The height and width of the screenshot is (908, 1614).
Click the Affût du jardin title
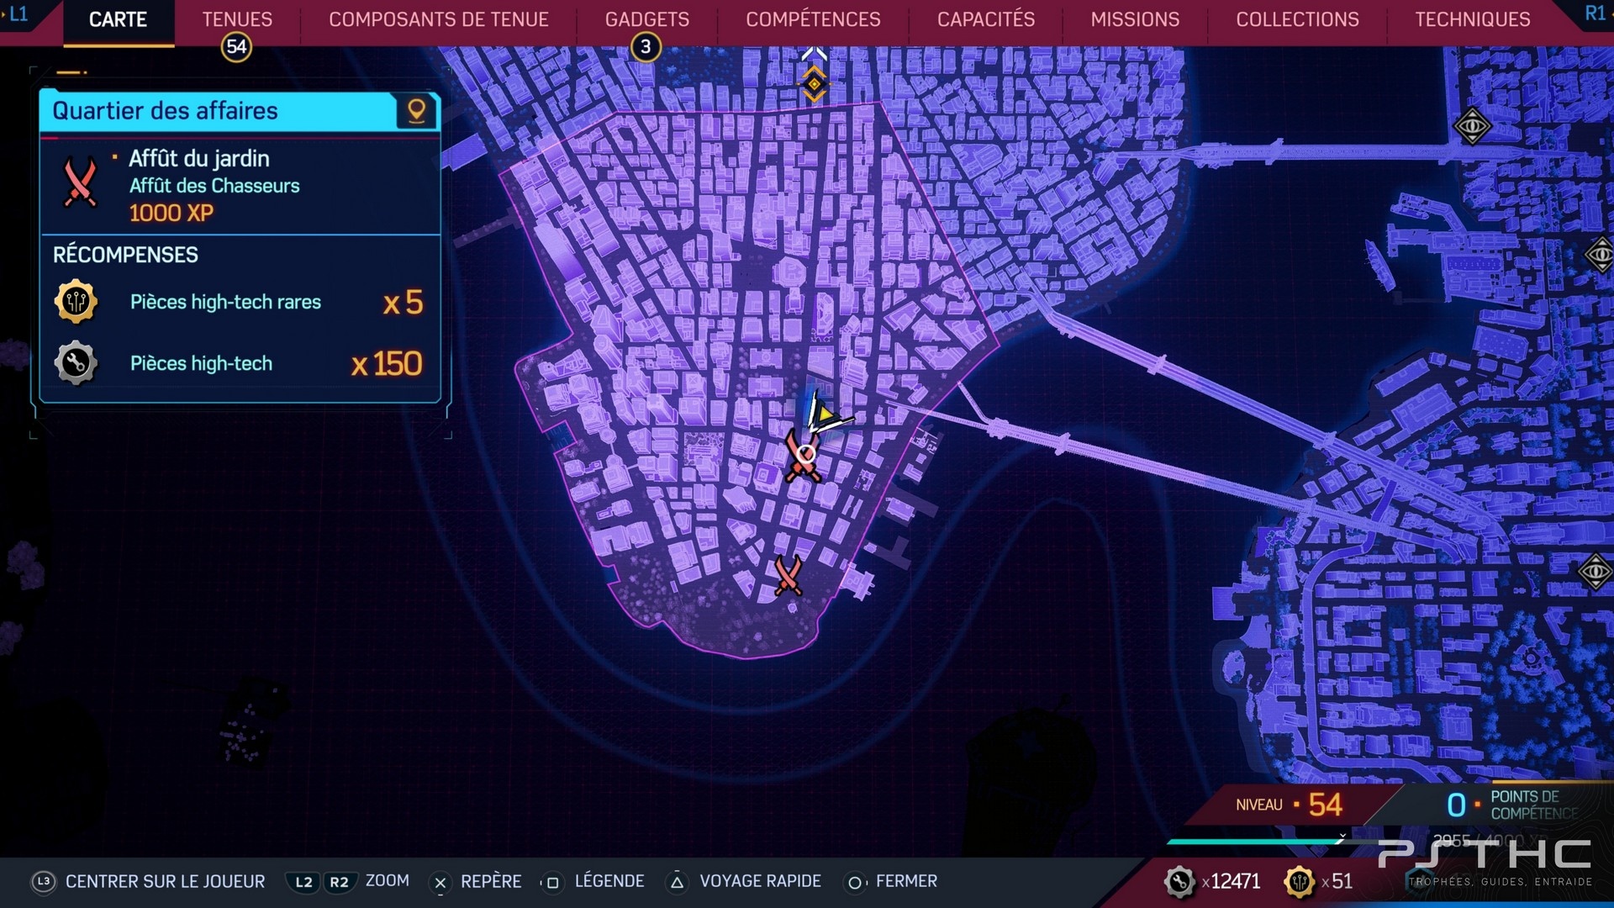[199, 158]
